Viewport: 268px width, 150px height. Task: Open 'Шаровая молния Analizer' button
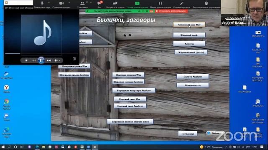tap(128, 82)
